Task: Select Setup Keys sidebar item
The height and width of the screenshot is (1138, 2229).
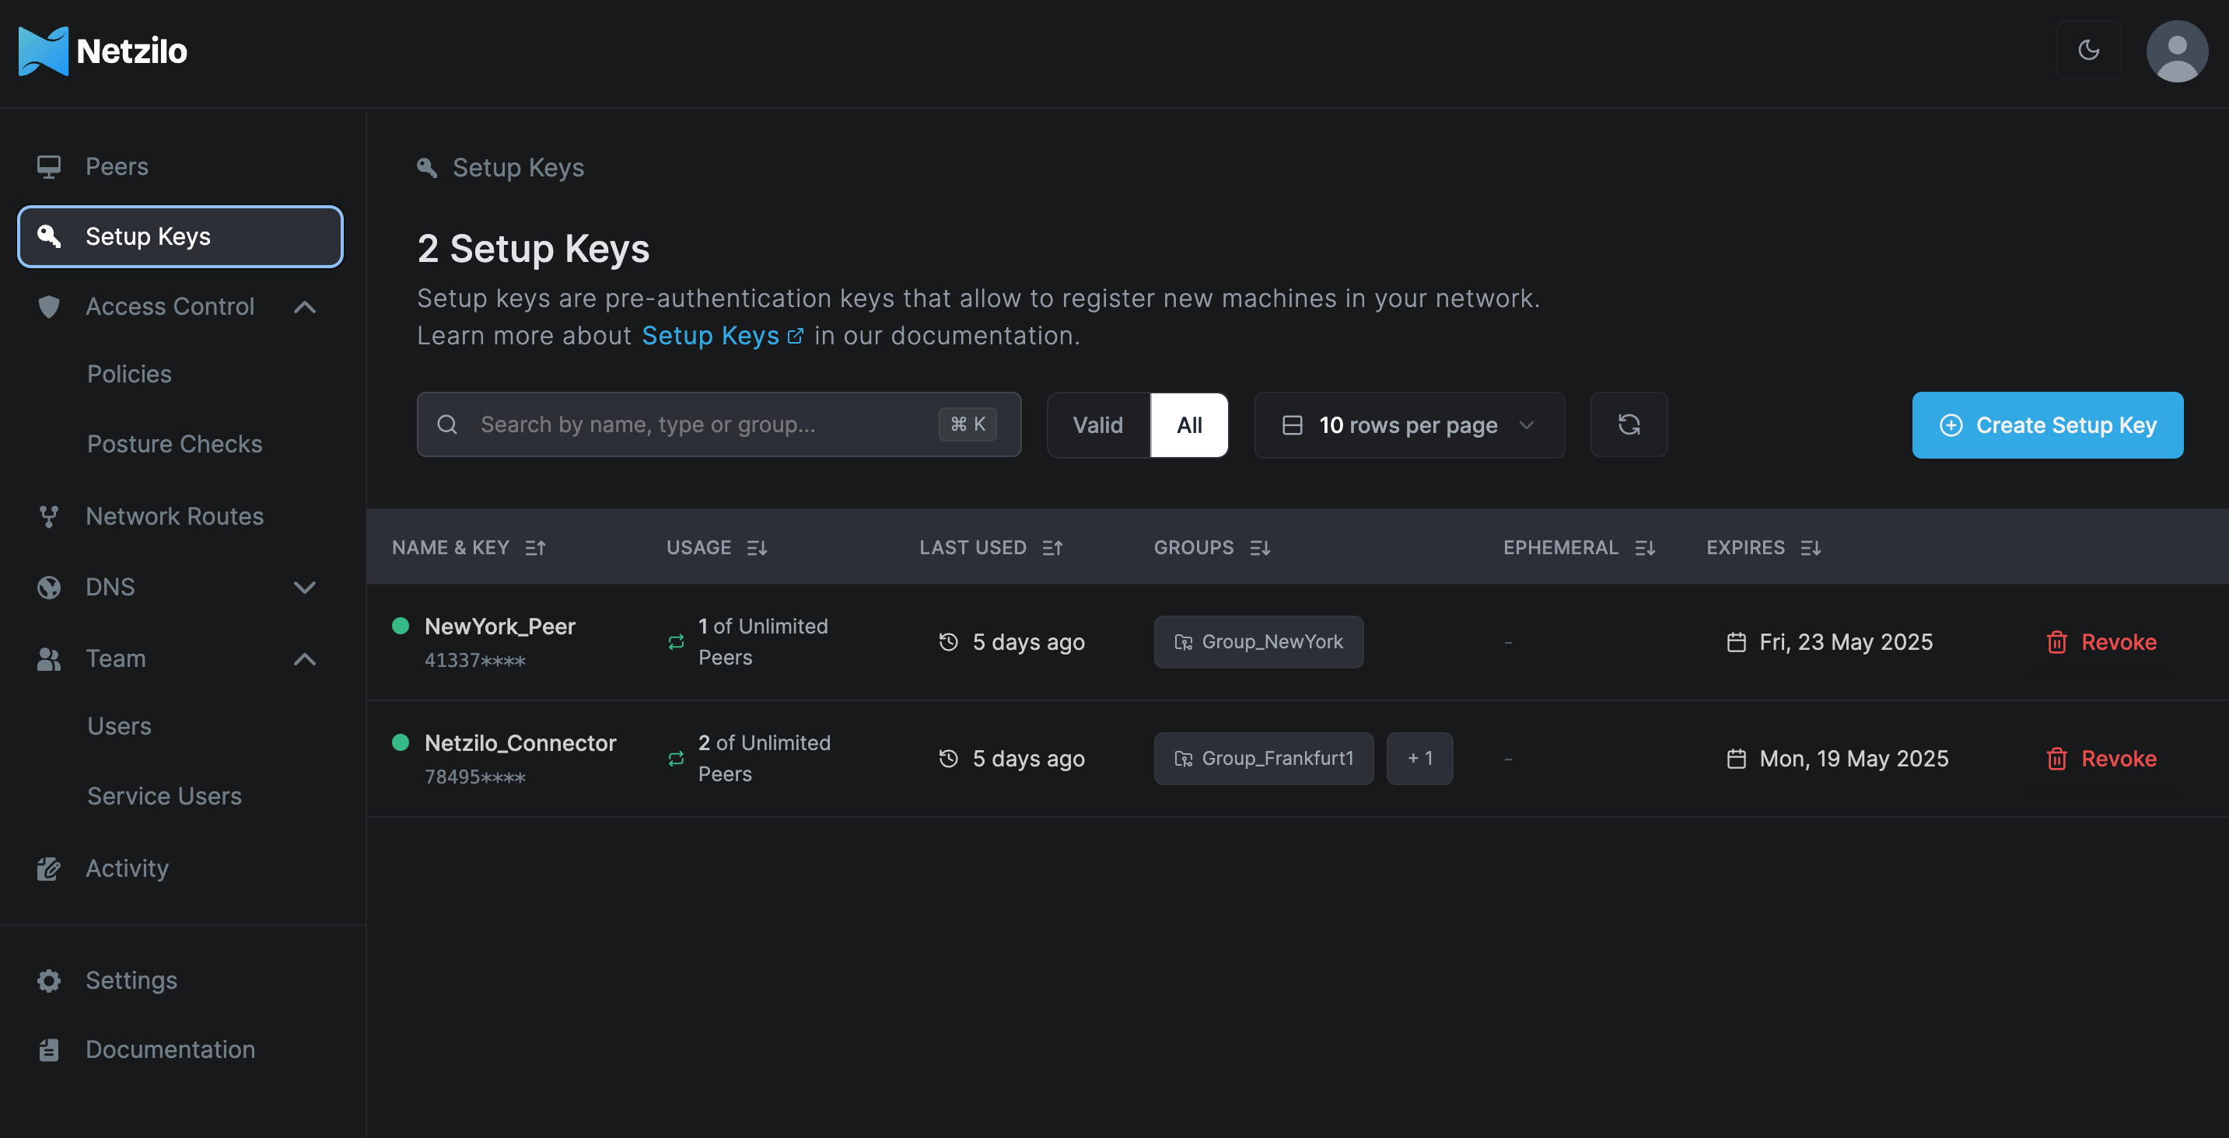Action: tap(180, 236)
